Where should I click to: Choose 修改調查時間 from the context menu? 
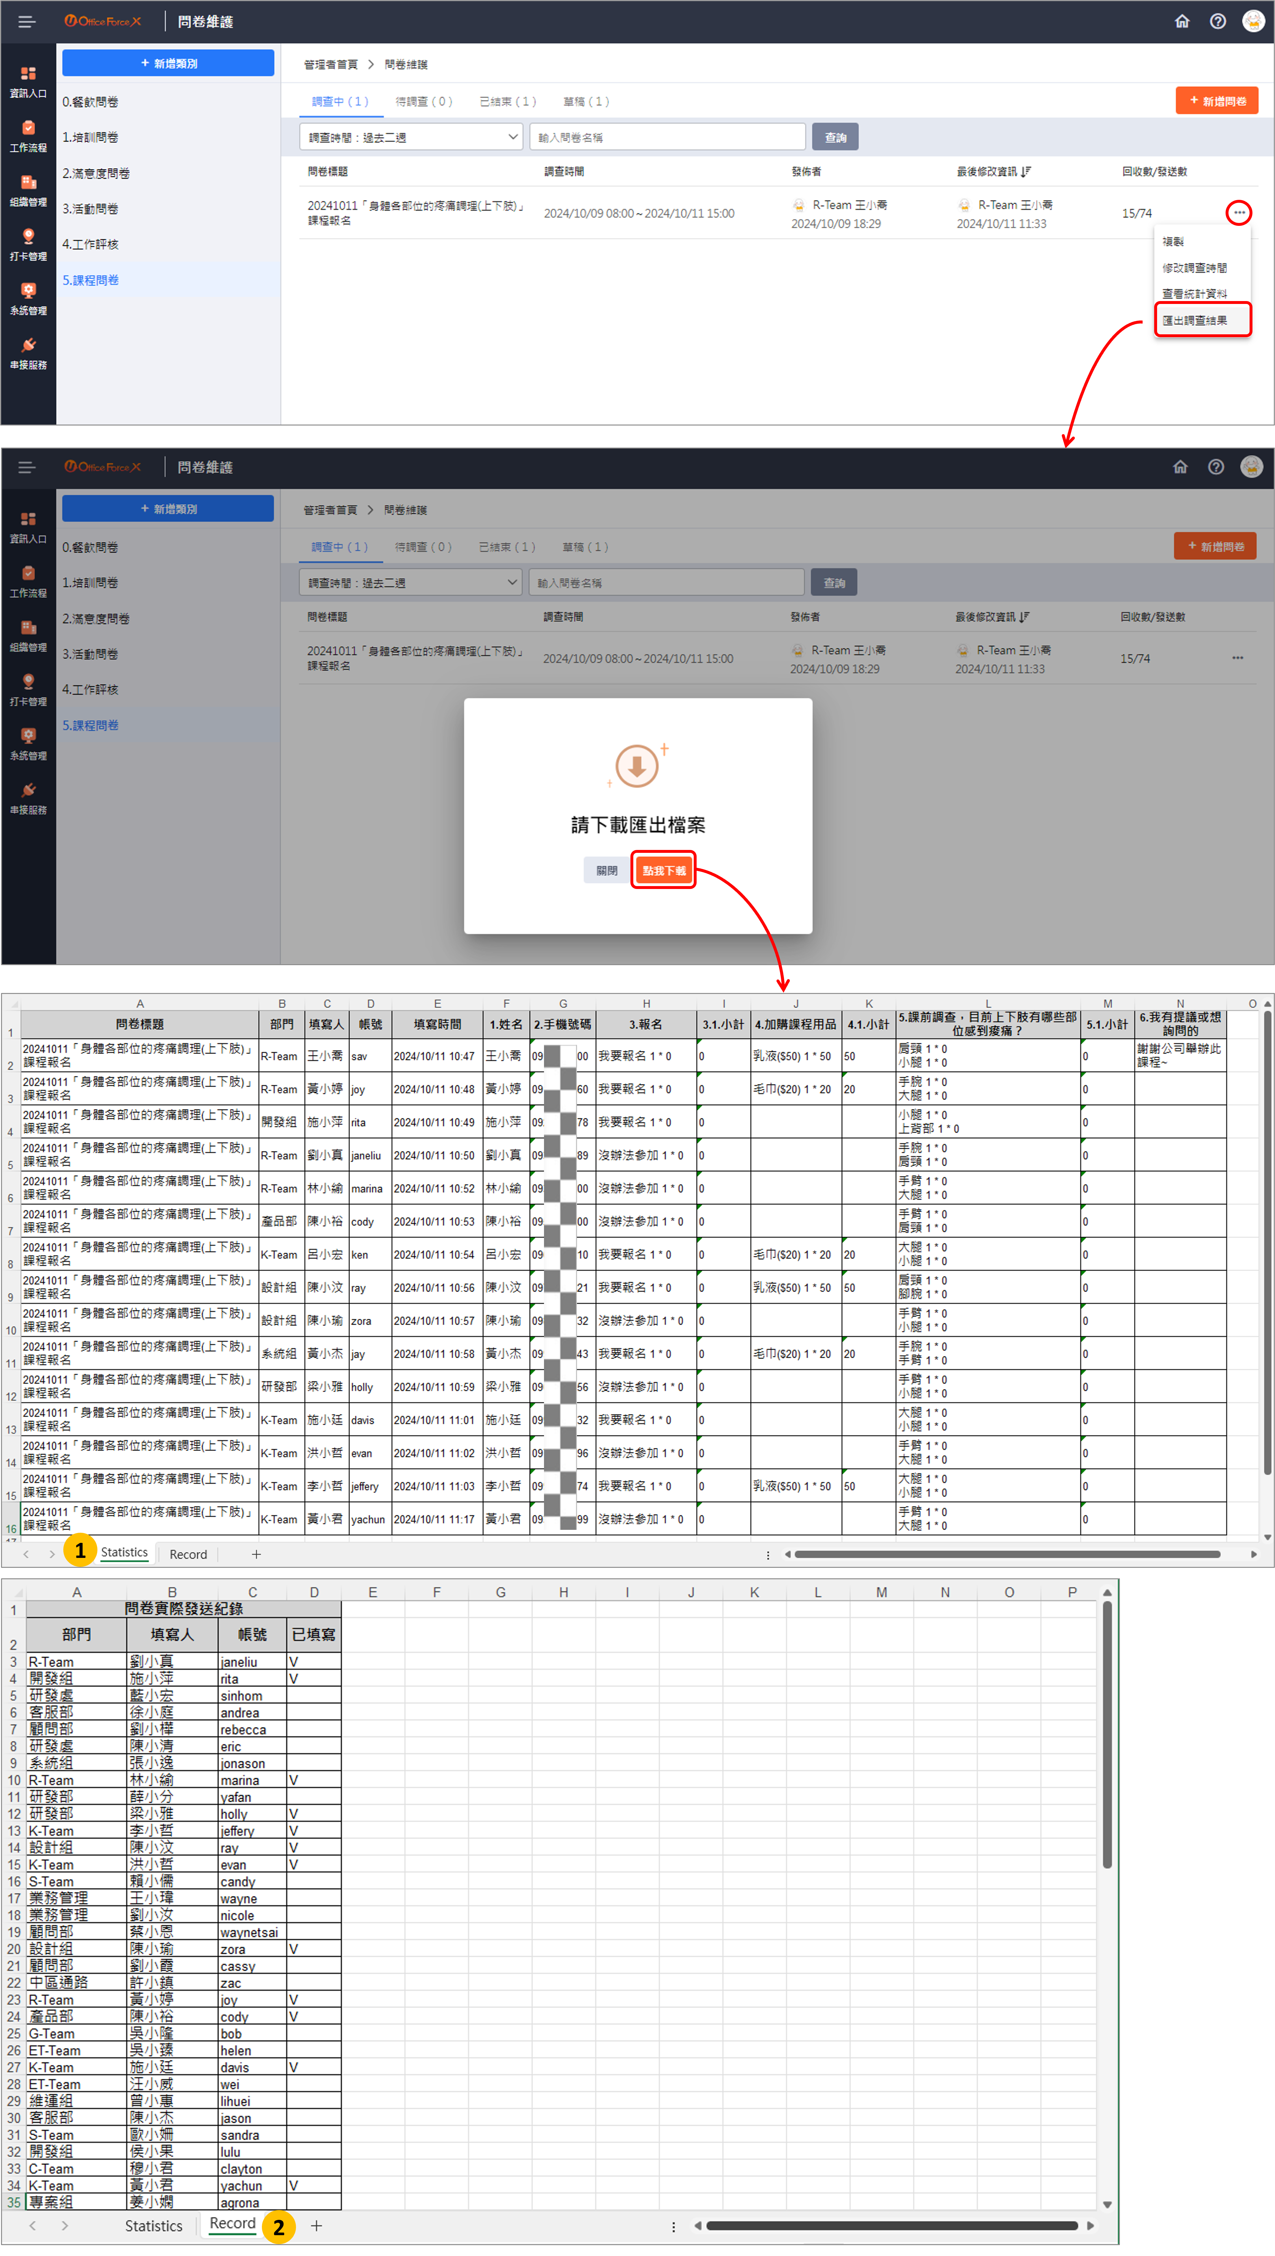1194,268
